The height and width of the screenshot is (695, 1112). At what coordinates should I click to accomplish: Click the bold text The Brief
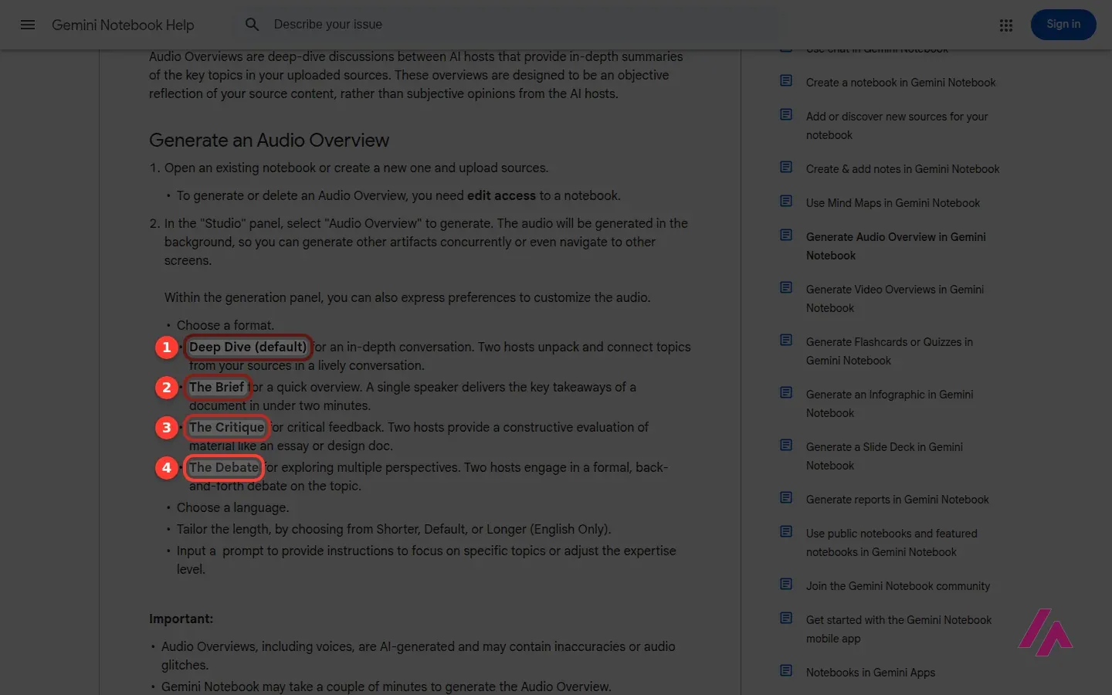click(217, 388)
